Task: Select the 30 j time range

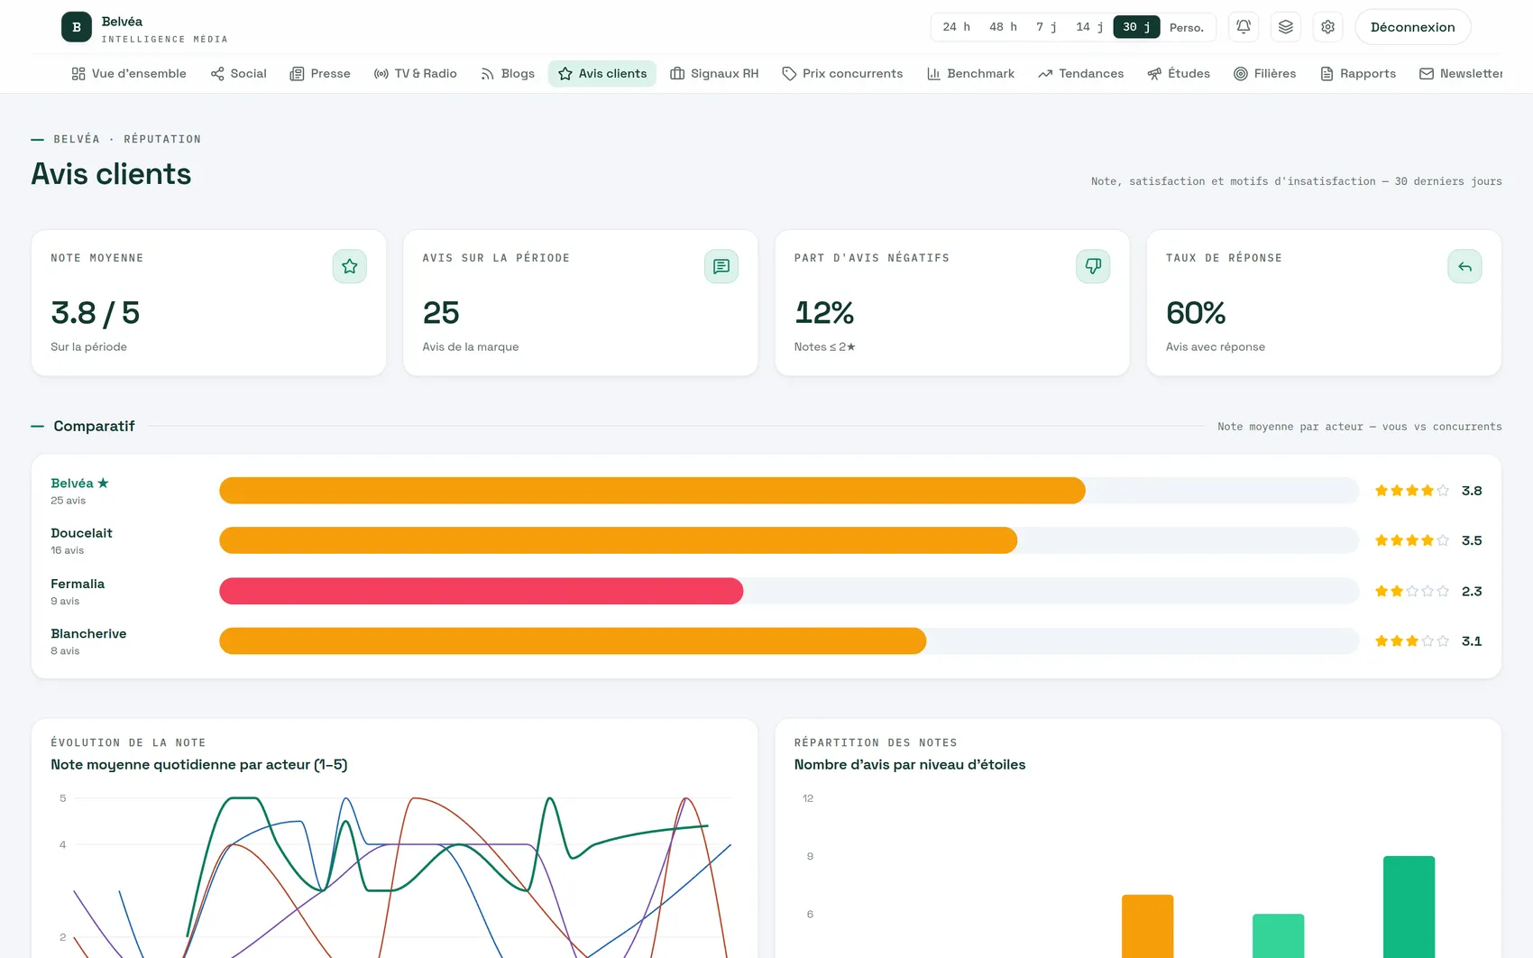Action: coord(1136,27)
